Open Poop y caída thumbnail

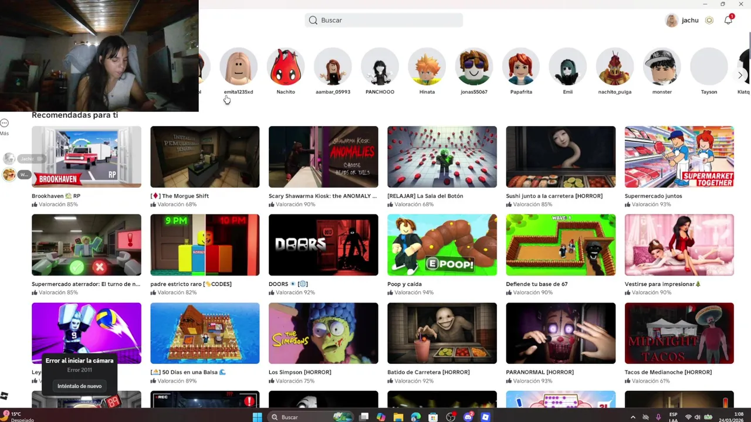pos(442,245)
